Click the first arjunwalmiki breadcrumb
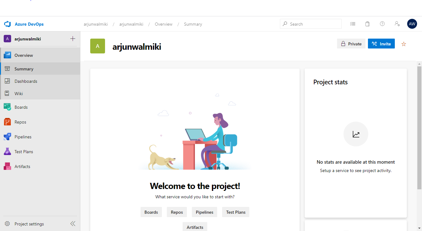The height and width of the screenshot is (231, 422). 96,24
